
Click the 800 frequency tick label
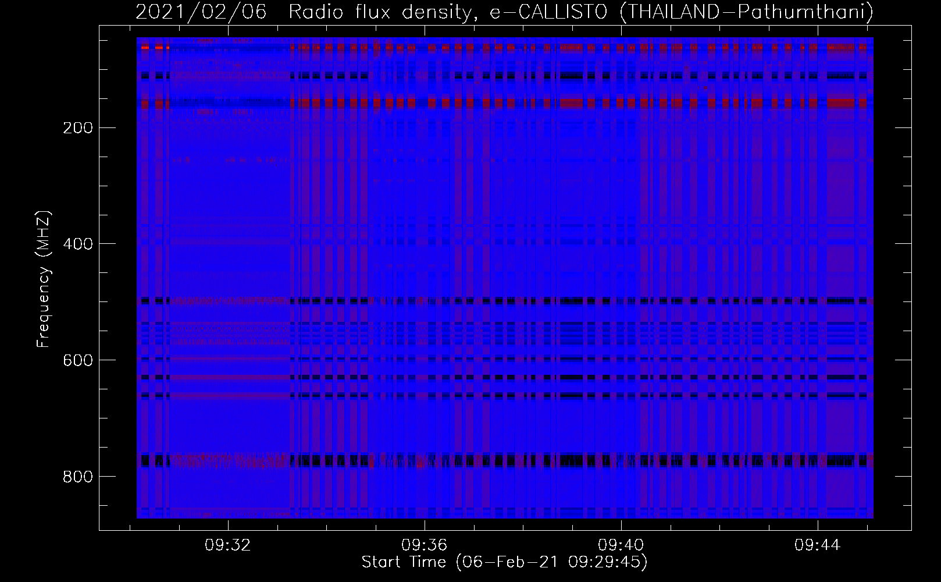[77, 477]
